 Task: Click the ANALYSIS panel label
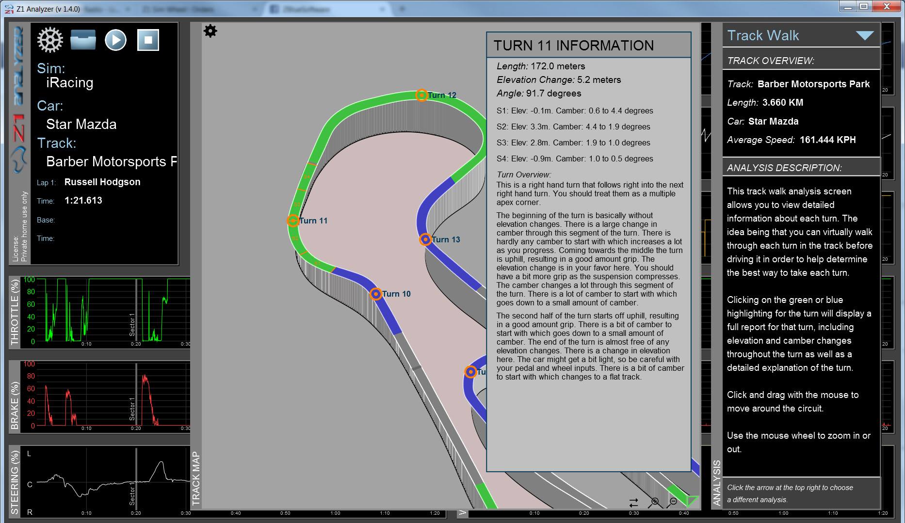point(717,483)
